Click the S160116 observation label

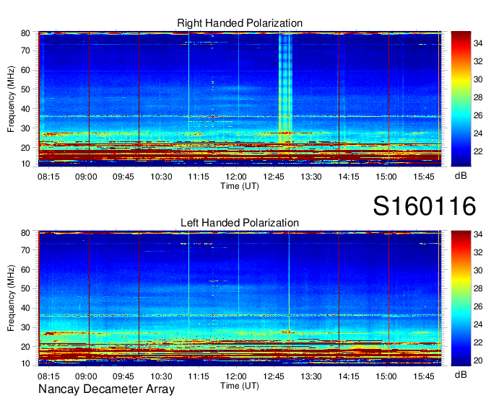425,206
